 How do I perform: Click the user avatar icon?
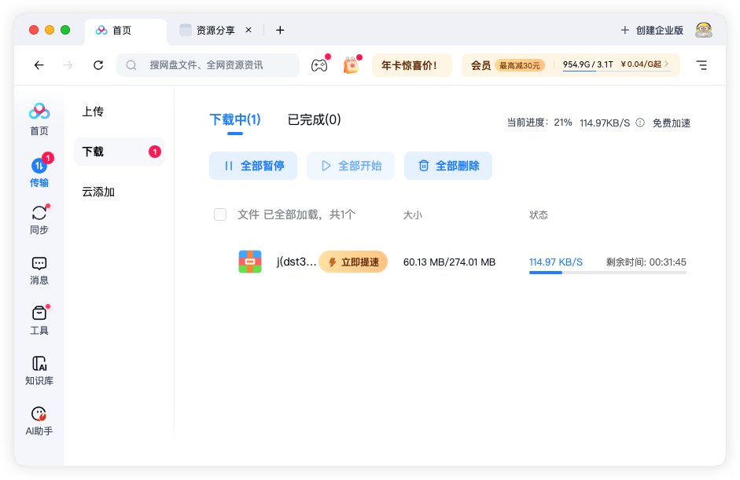[704, 30]
